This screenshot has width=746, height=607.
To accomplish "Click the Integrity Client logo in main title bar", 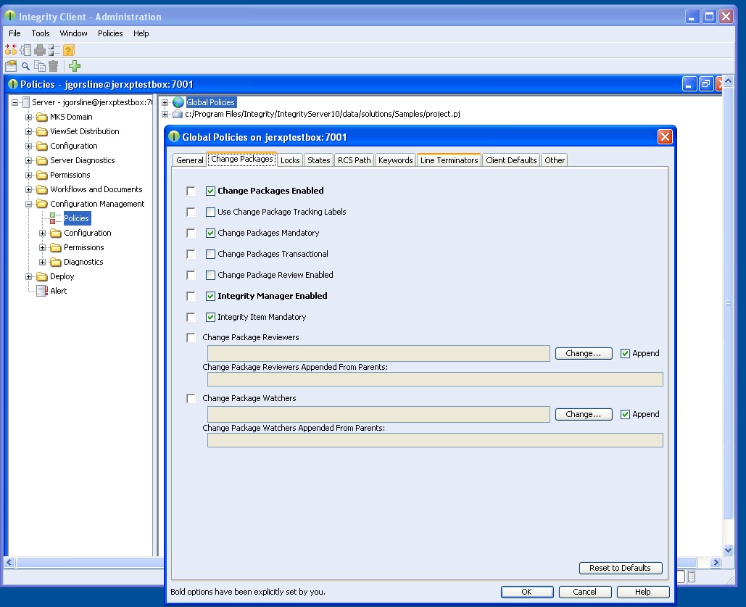I will (x=10, y=16).
